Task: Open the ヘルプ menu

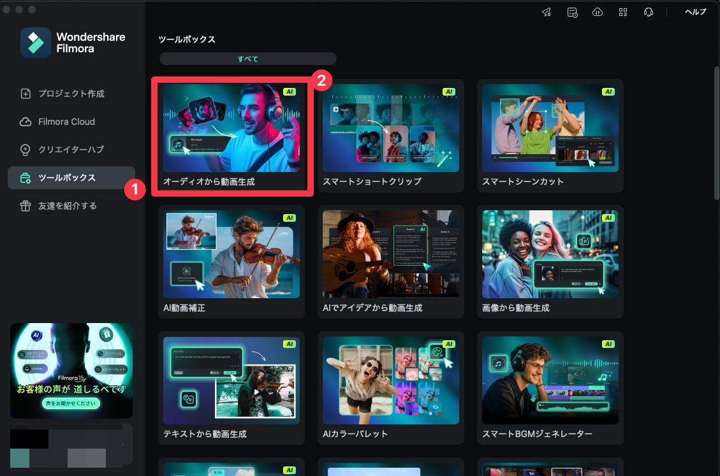Action: point(695,11)
